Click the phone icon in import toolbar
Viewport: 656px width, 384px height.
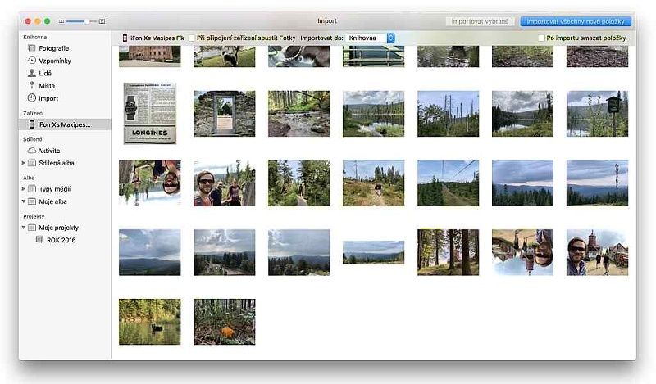click(x=125, y=38)
